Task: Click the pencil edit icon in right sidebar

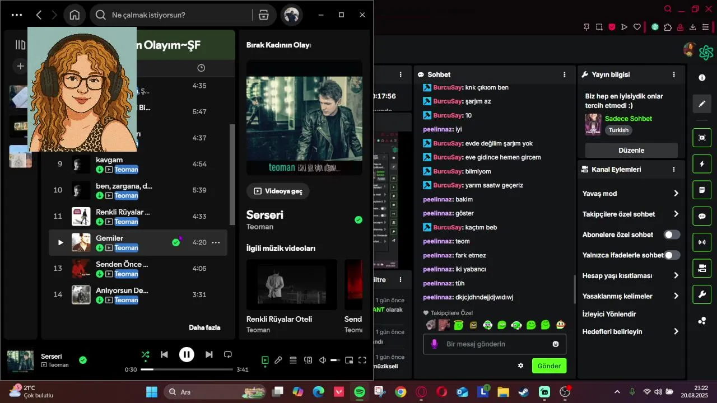Action: pos(702,104)
